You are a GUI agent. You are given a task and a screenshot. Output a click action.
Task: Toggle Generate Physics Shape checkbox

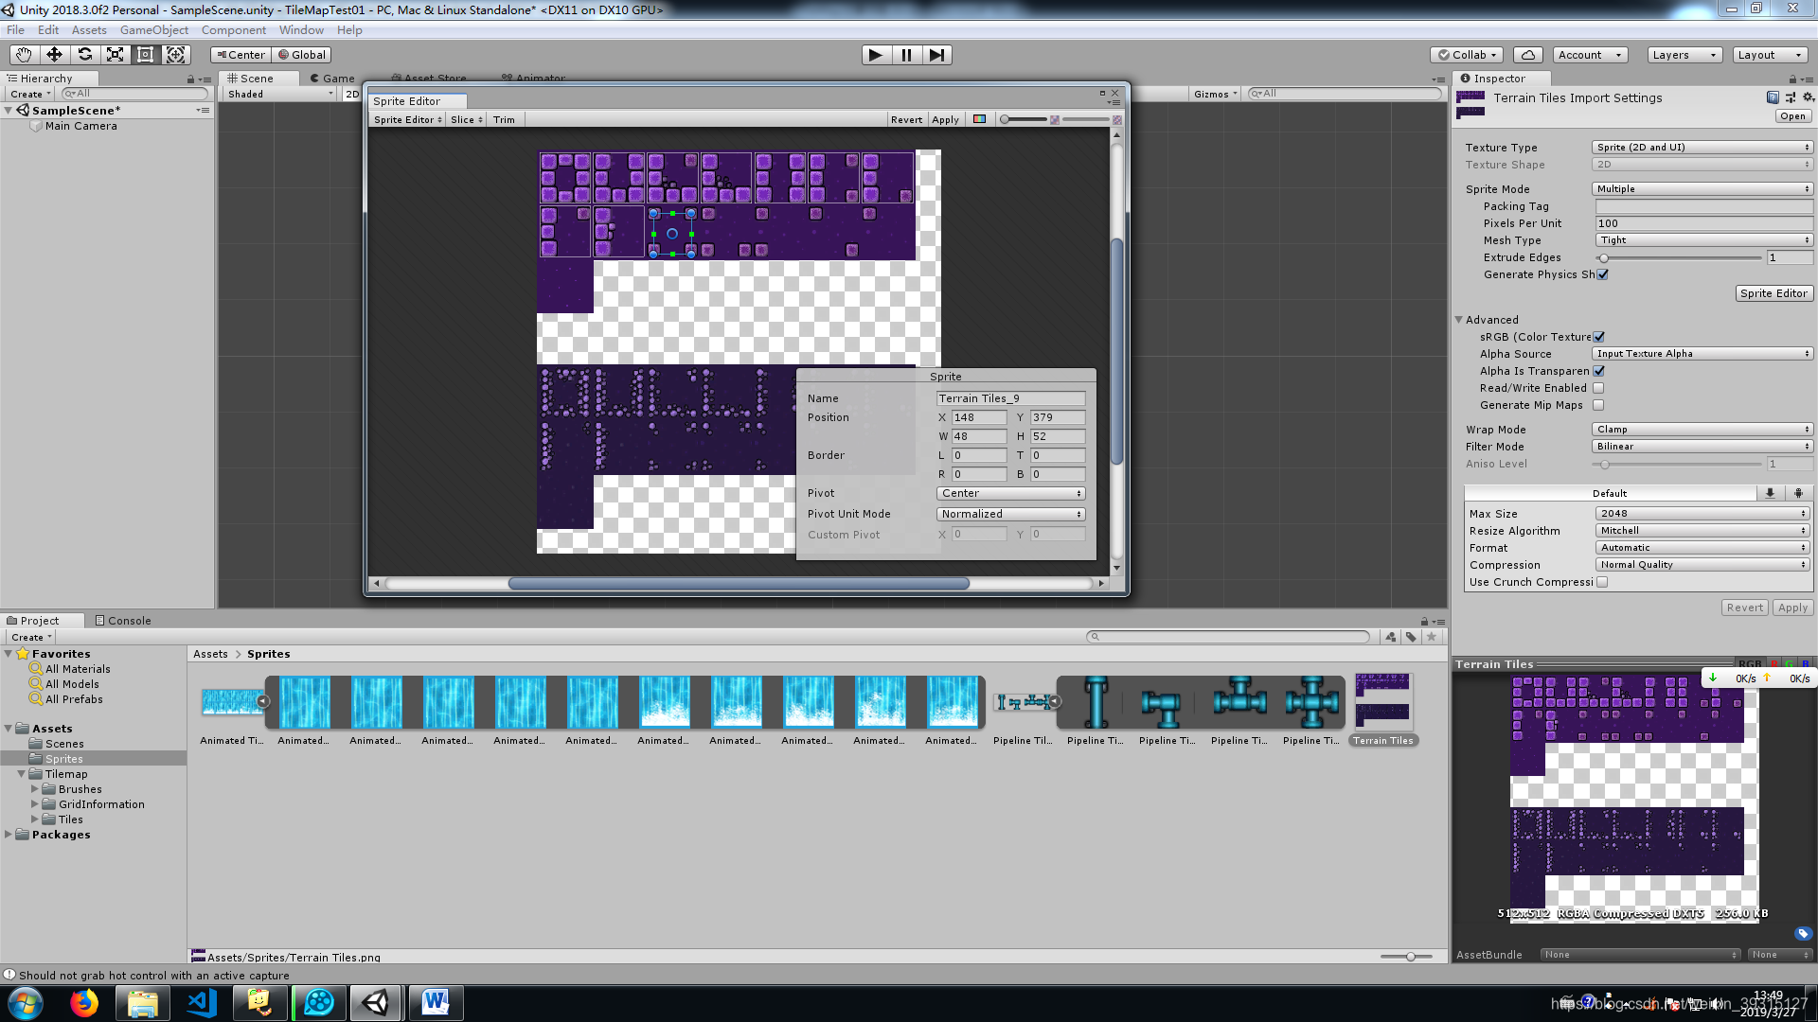[1603, 274]
